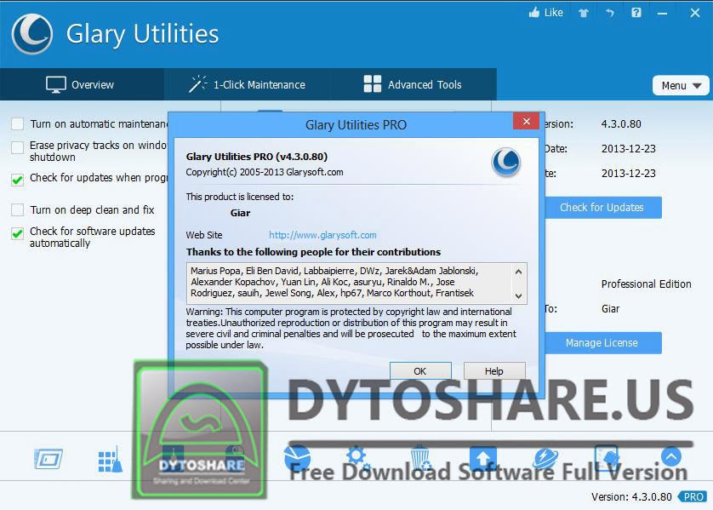The width and height of the screenshot is (713, 510).
Task: Click the gear icon in bottom toolbar
Action: coord(357,457)
